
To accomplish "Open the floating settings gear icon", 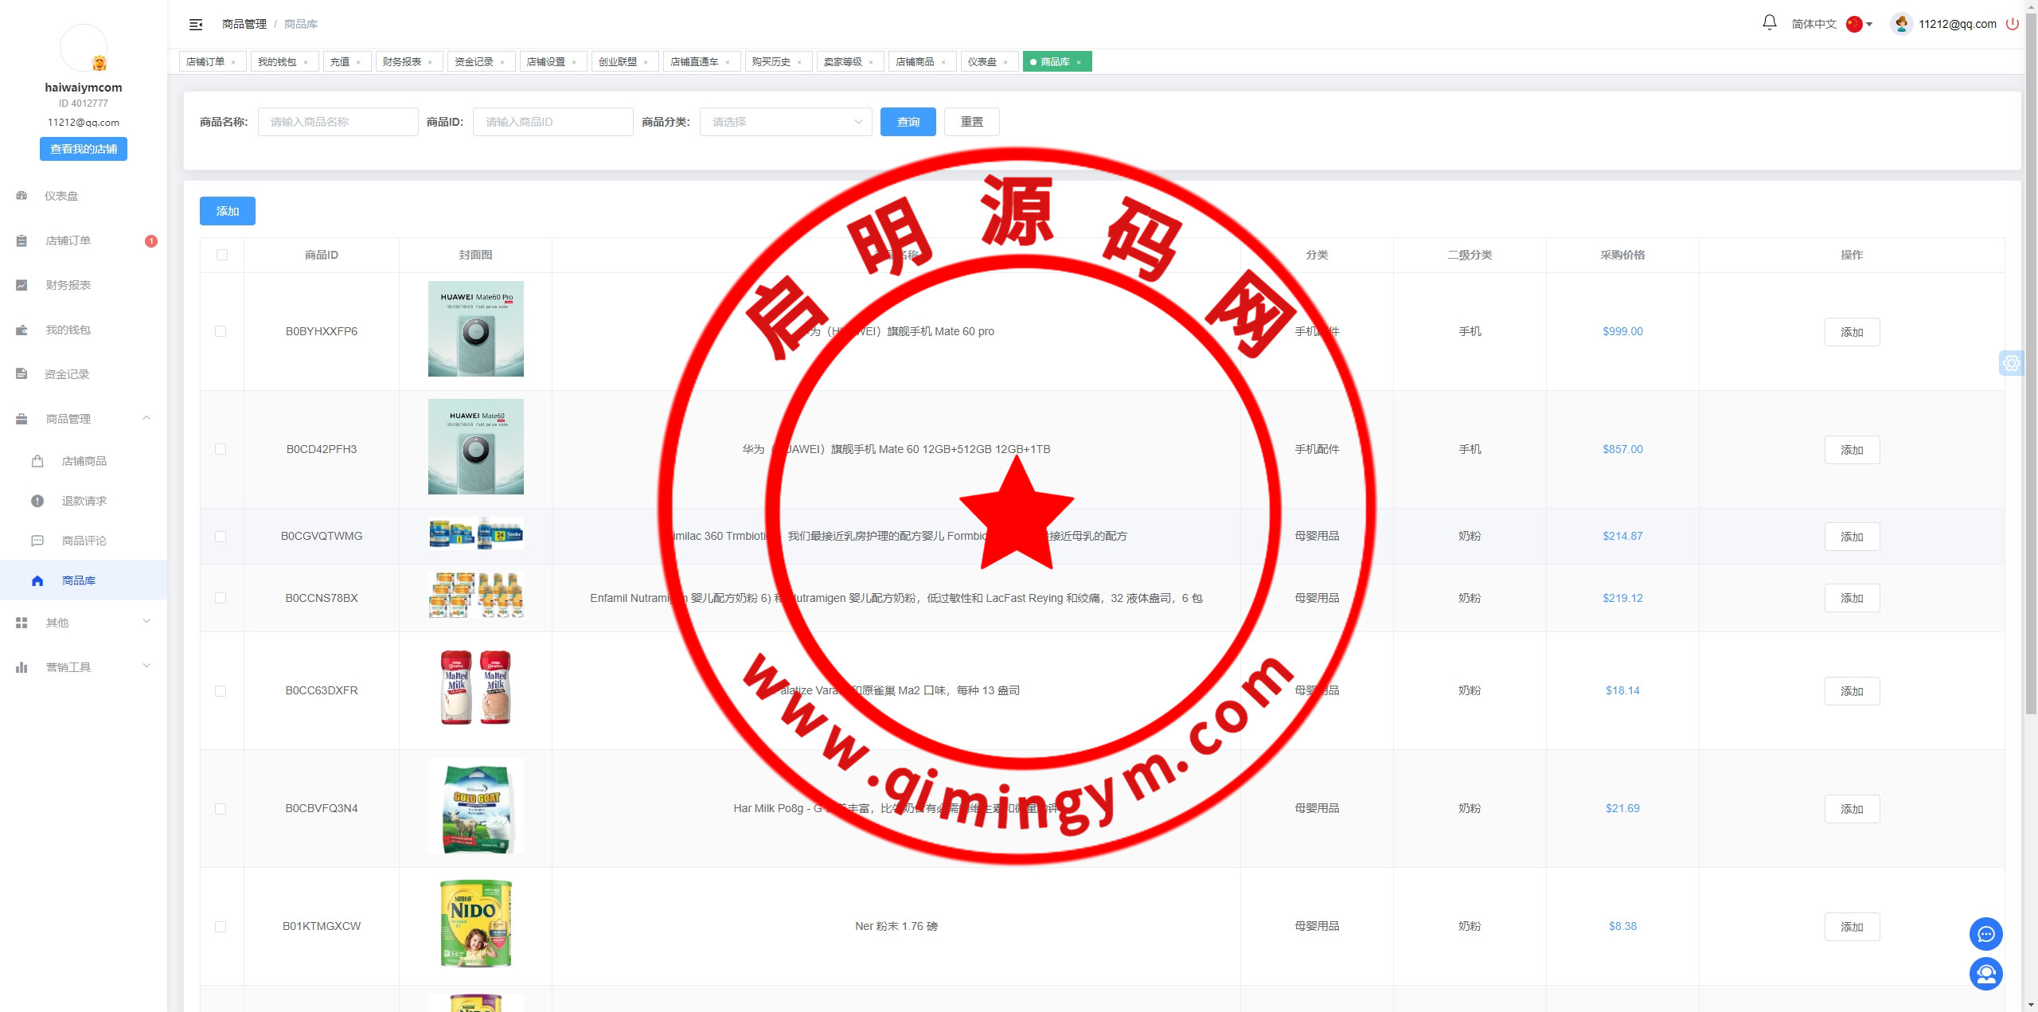I will coord(2011,363).
